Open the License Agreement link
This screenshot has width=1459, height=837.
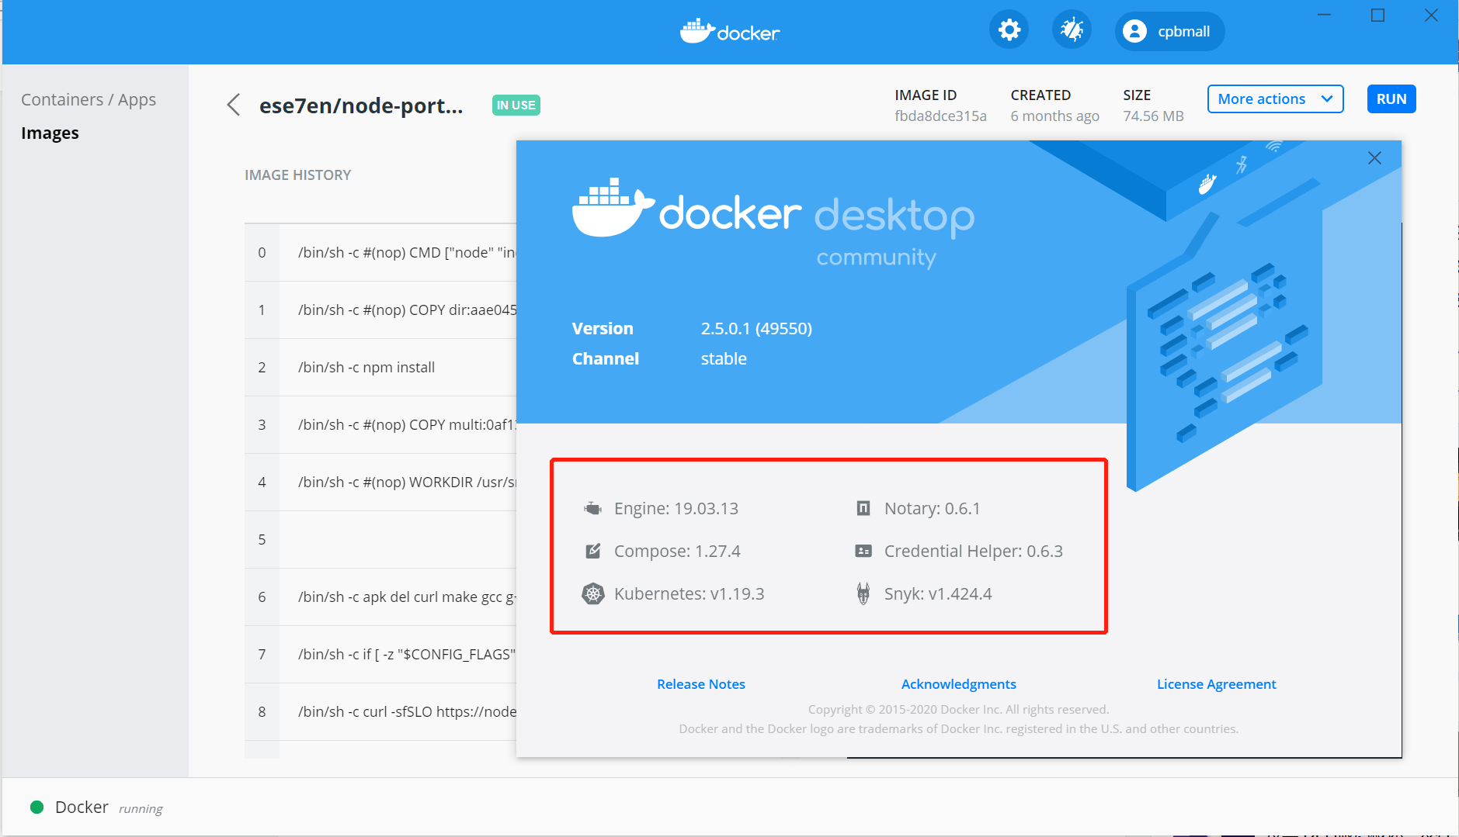point(1216,684)
